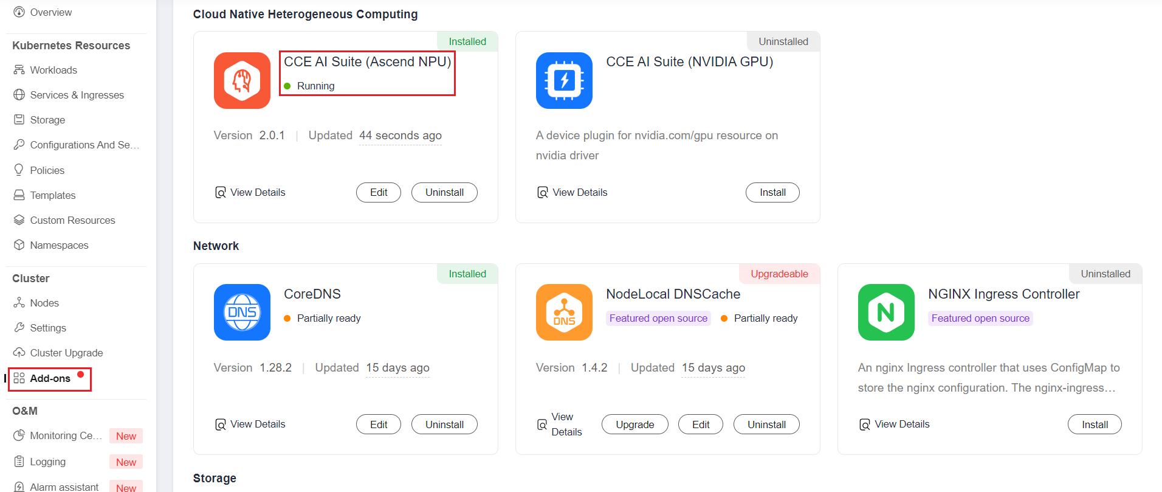The height and width of the screenshot is (492, 1162).
Task: Click the CoreDNS add-on icon
Action: (242, 312)
